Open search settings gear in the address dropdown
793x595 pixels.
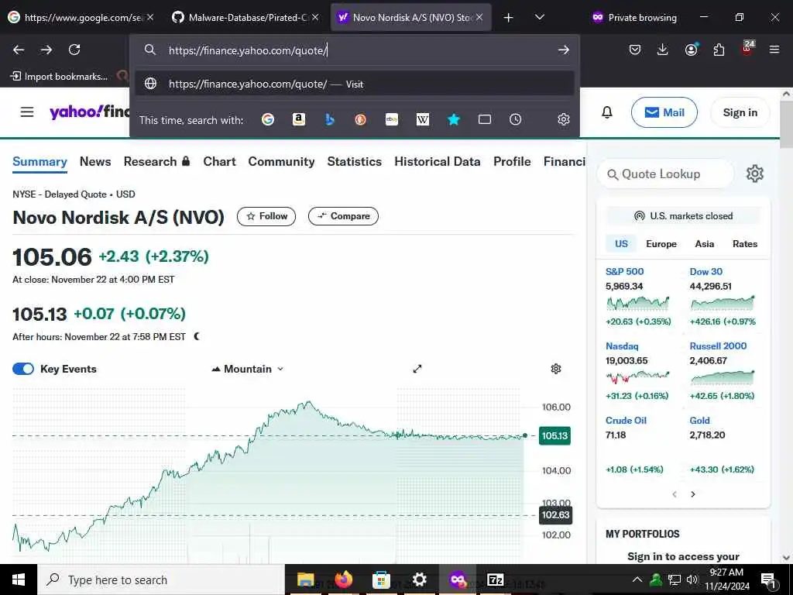[x=564, y=119]
